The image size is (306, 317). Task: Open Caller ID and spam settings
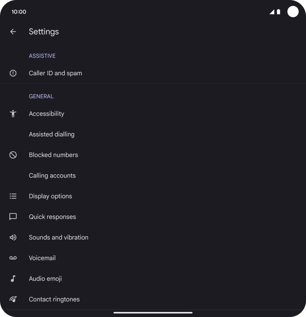point(55,73)
